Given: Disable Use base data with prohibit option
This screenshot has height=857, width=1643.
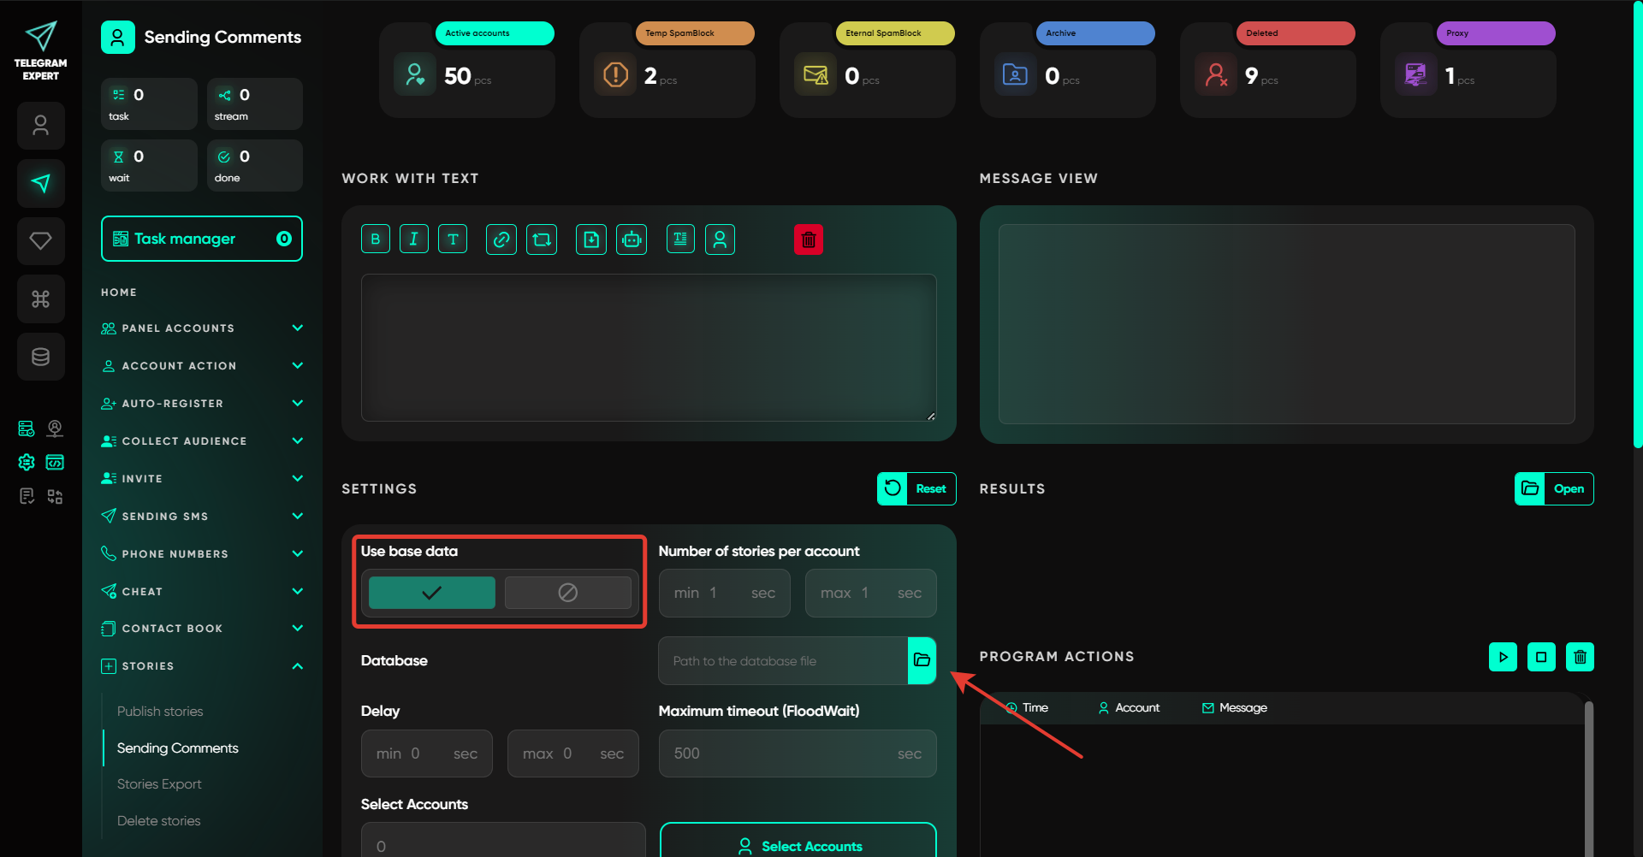Looking at the screenshot, I should (568, 593).
